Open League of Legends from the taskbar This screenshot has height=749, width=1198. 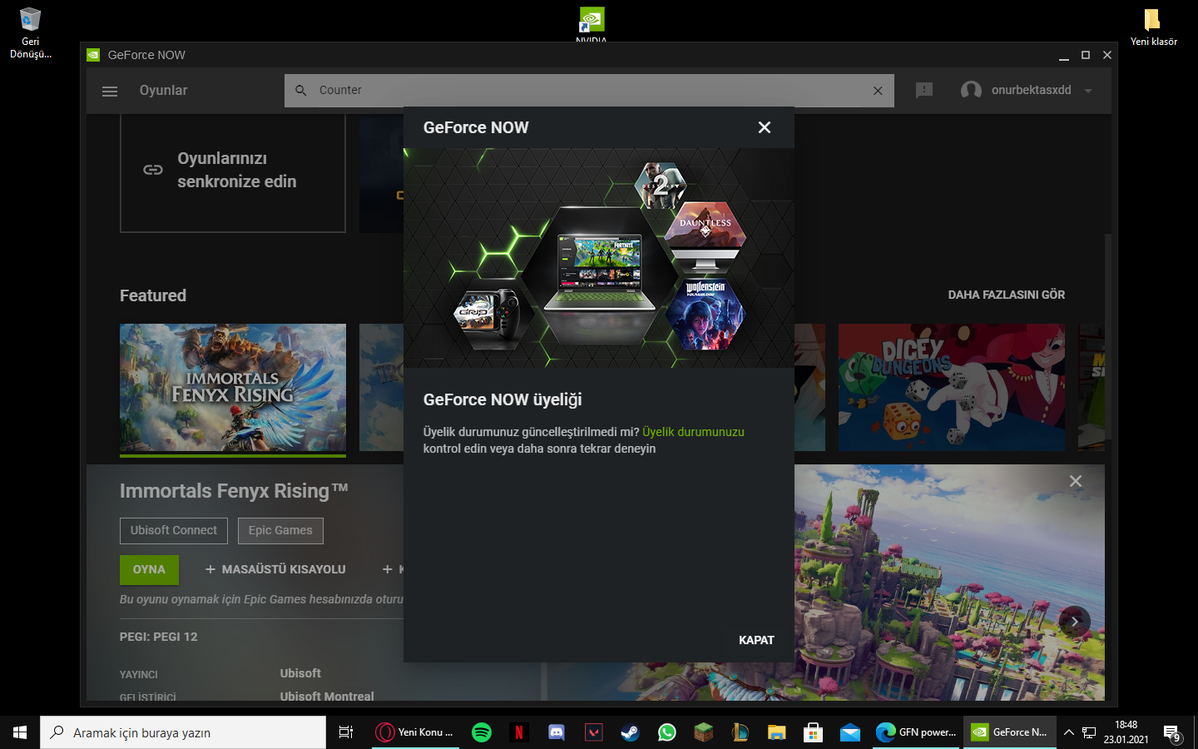(740, 732)
